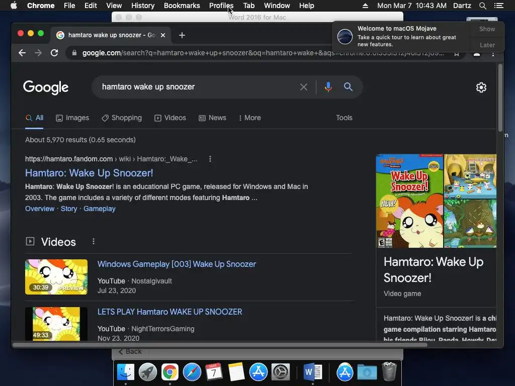Click Show on the macOS Mojave notification
The height and width of the screenshot is (386, 515).
pyautogui.click(x=487, y=29)
